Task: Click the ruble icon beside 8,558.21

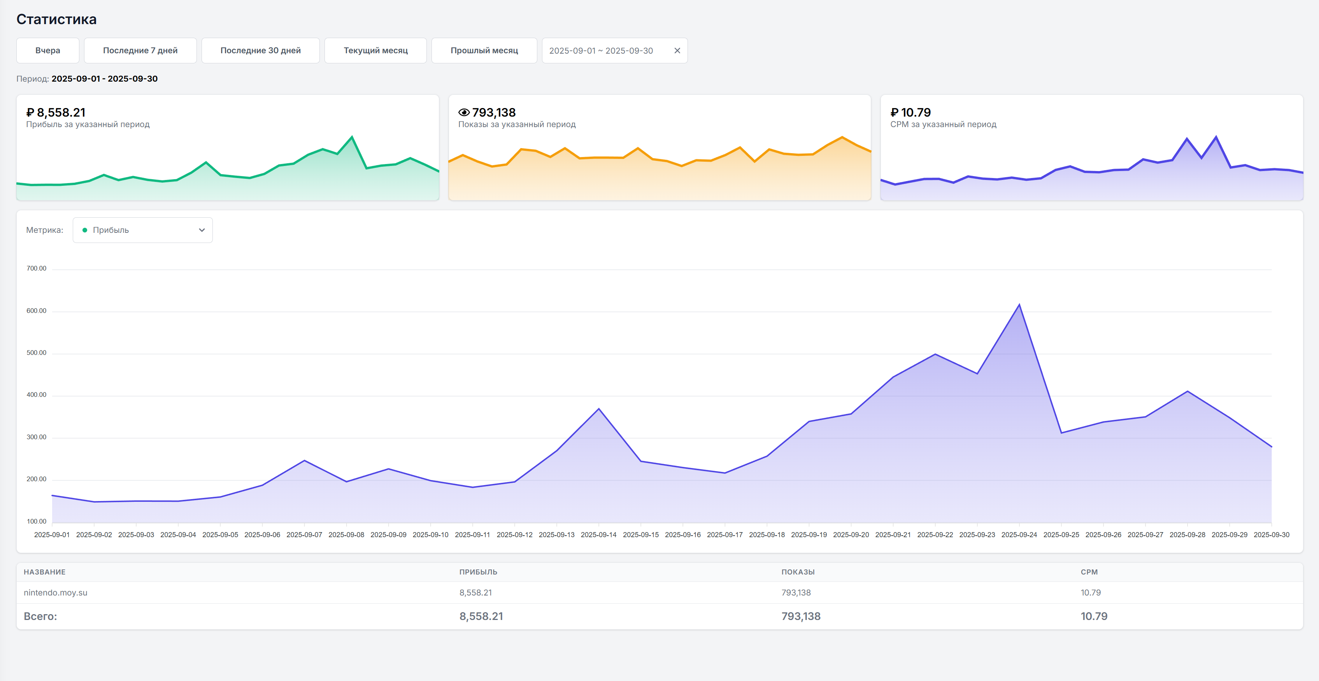Action: [x=30, y=113]
